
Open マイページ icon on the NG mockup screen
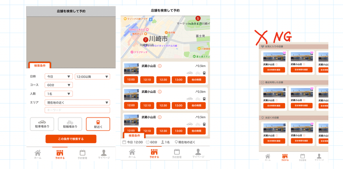[319, 156]
